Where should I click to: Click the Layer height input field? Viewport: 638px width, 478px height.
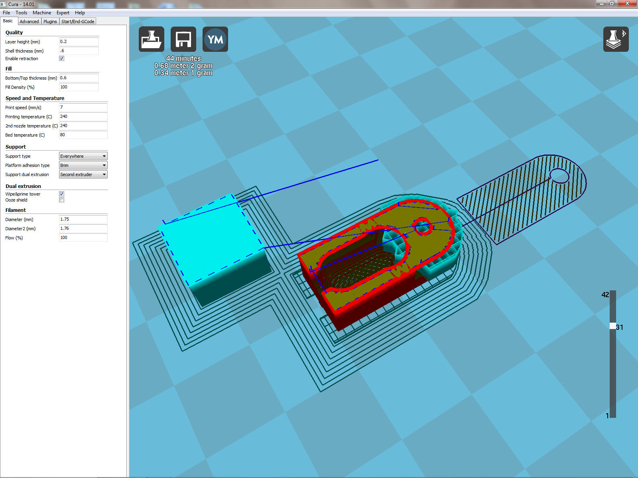tap(79, 42)
